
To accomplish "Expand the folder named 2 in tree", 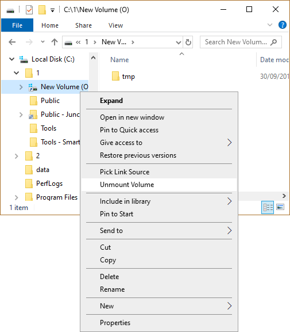I will tap(17, 156).
